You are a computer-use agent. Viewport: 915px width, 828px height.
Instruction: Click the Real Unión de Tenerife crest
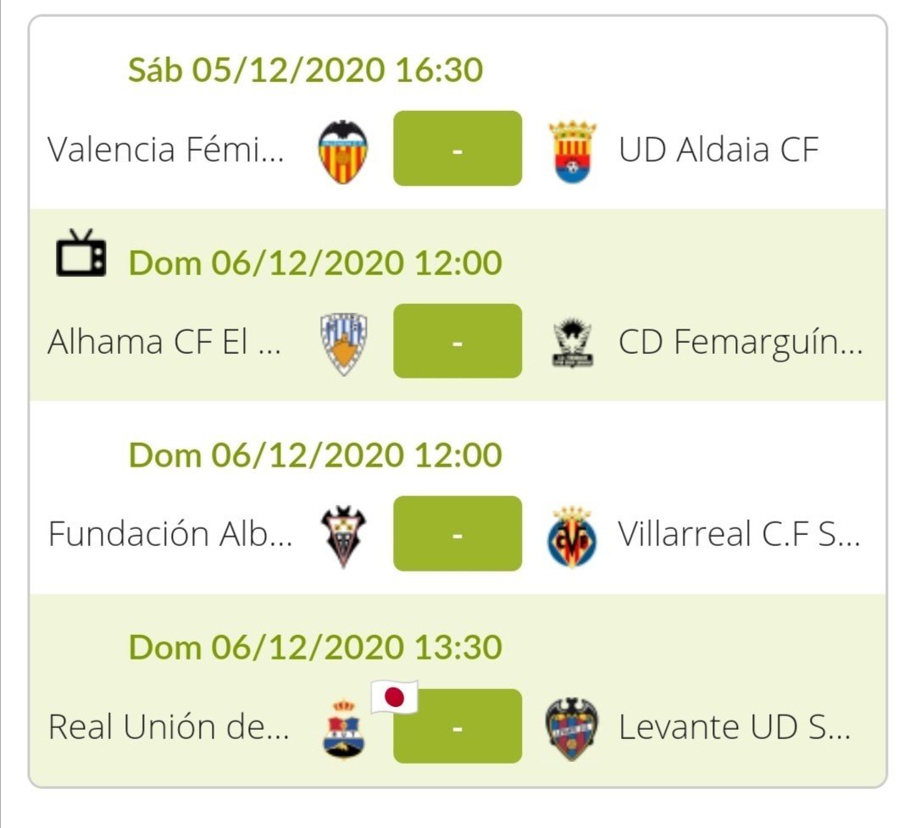343,729
